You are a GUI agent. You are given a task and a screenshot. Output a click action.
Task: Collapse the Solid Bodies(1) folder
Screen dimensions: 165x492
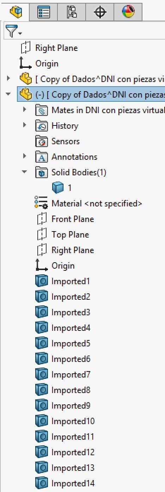(24, 172)
